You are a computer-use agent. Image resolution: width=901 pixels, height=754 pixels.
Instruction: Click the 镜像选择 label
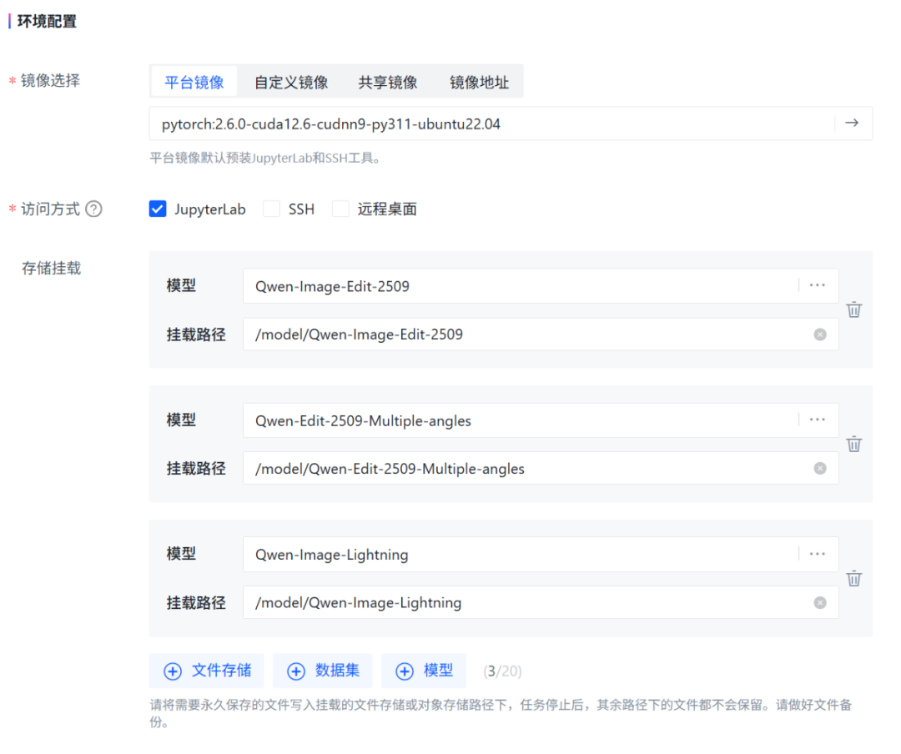[x=51, y=80]
